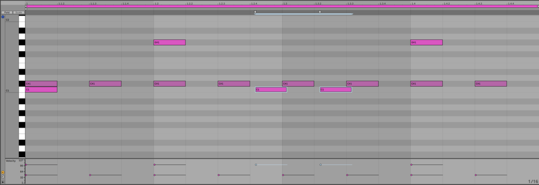Image resolution: width=539 pixels, height=185 pixels.
Task: Click the 1.3.4 ruler label
Action: 383,3
